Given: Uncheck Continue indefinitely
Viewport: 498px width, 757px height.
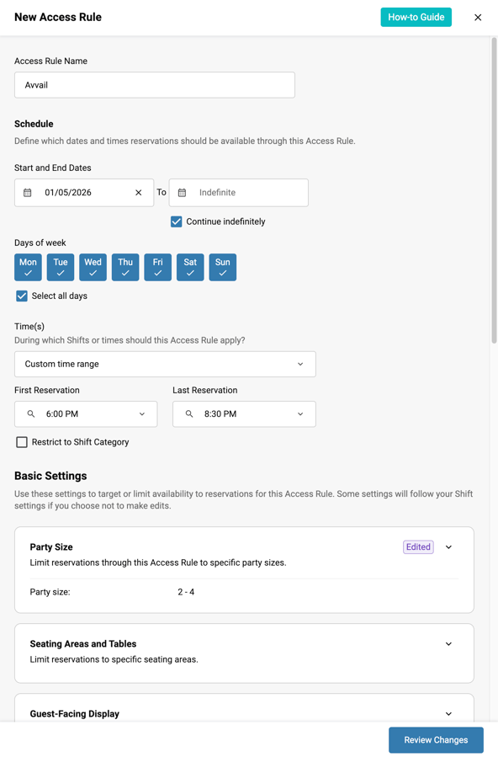Looking at the screenshot, I should 176,221.
